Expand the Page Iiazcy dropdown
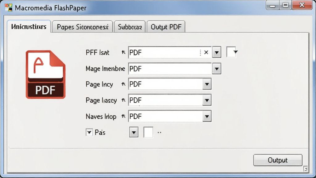This screenshot has width=316, height=178. coord(207,100)
